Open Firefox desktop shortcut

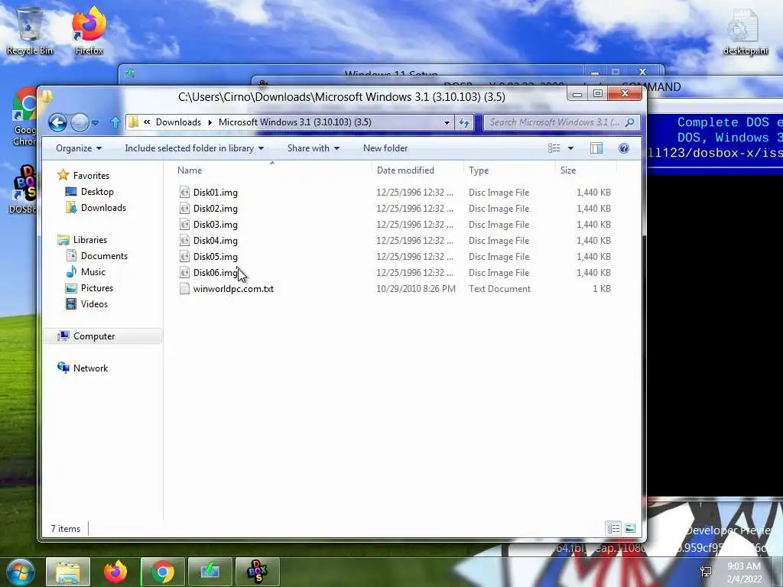(x=89, y=31)
